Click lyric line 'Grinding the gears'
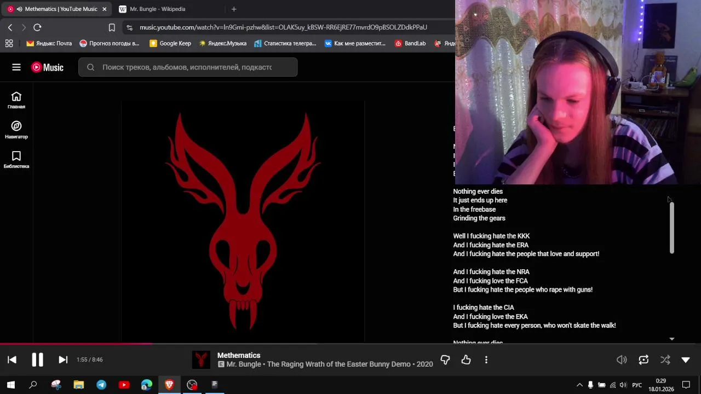The image size is (701, 394). [x=479, y=218]
